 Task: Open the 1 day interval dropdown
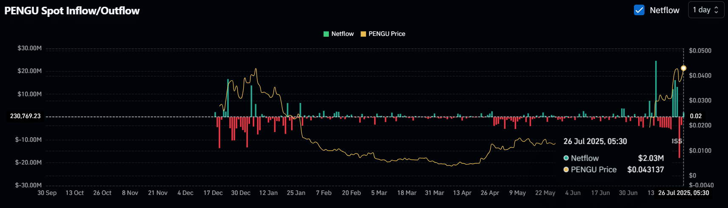706,10
